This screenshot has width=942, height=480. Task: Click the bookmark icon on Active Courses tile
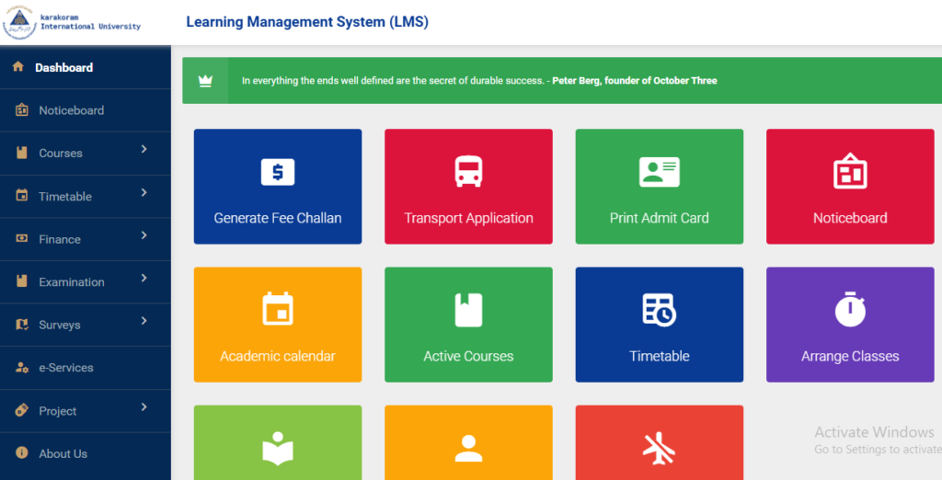tap(468, 310)
